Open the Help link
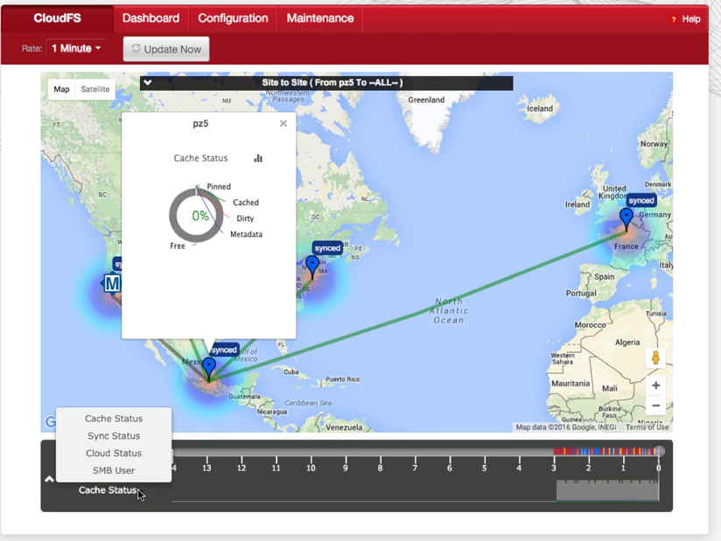 pyautogui.click(x=686, y=19)
